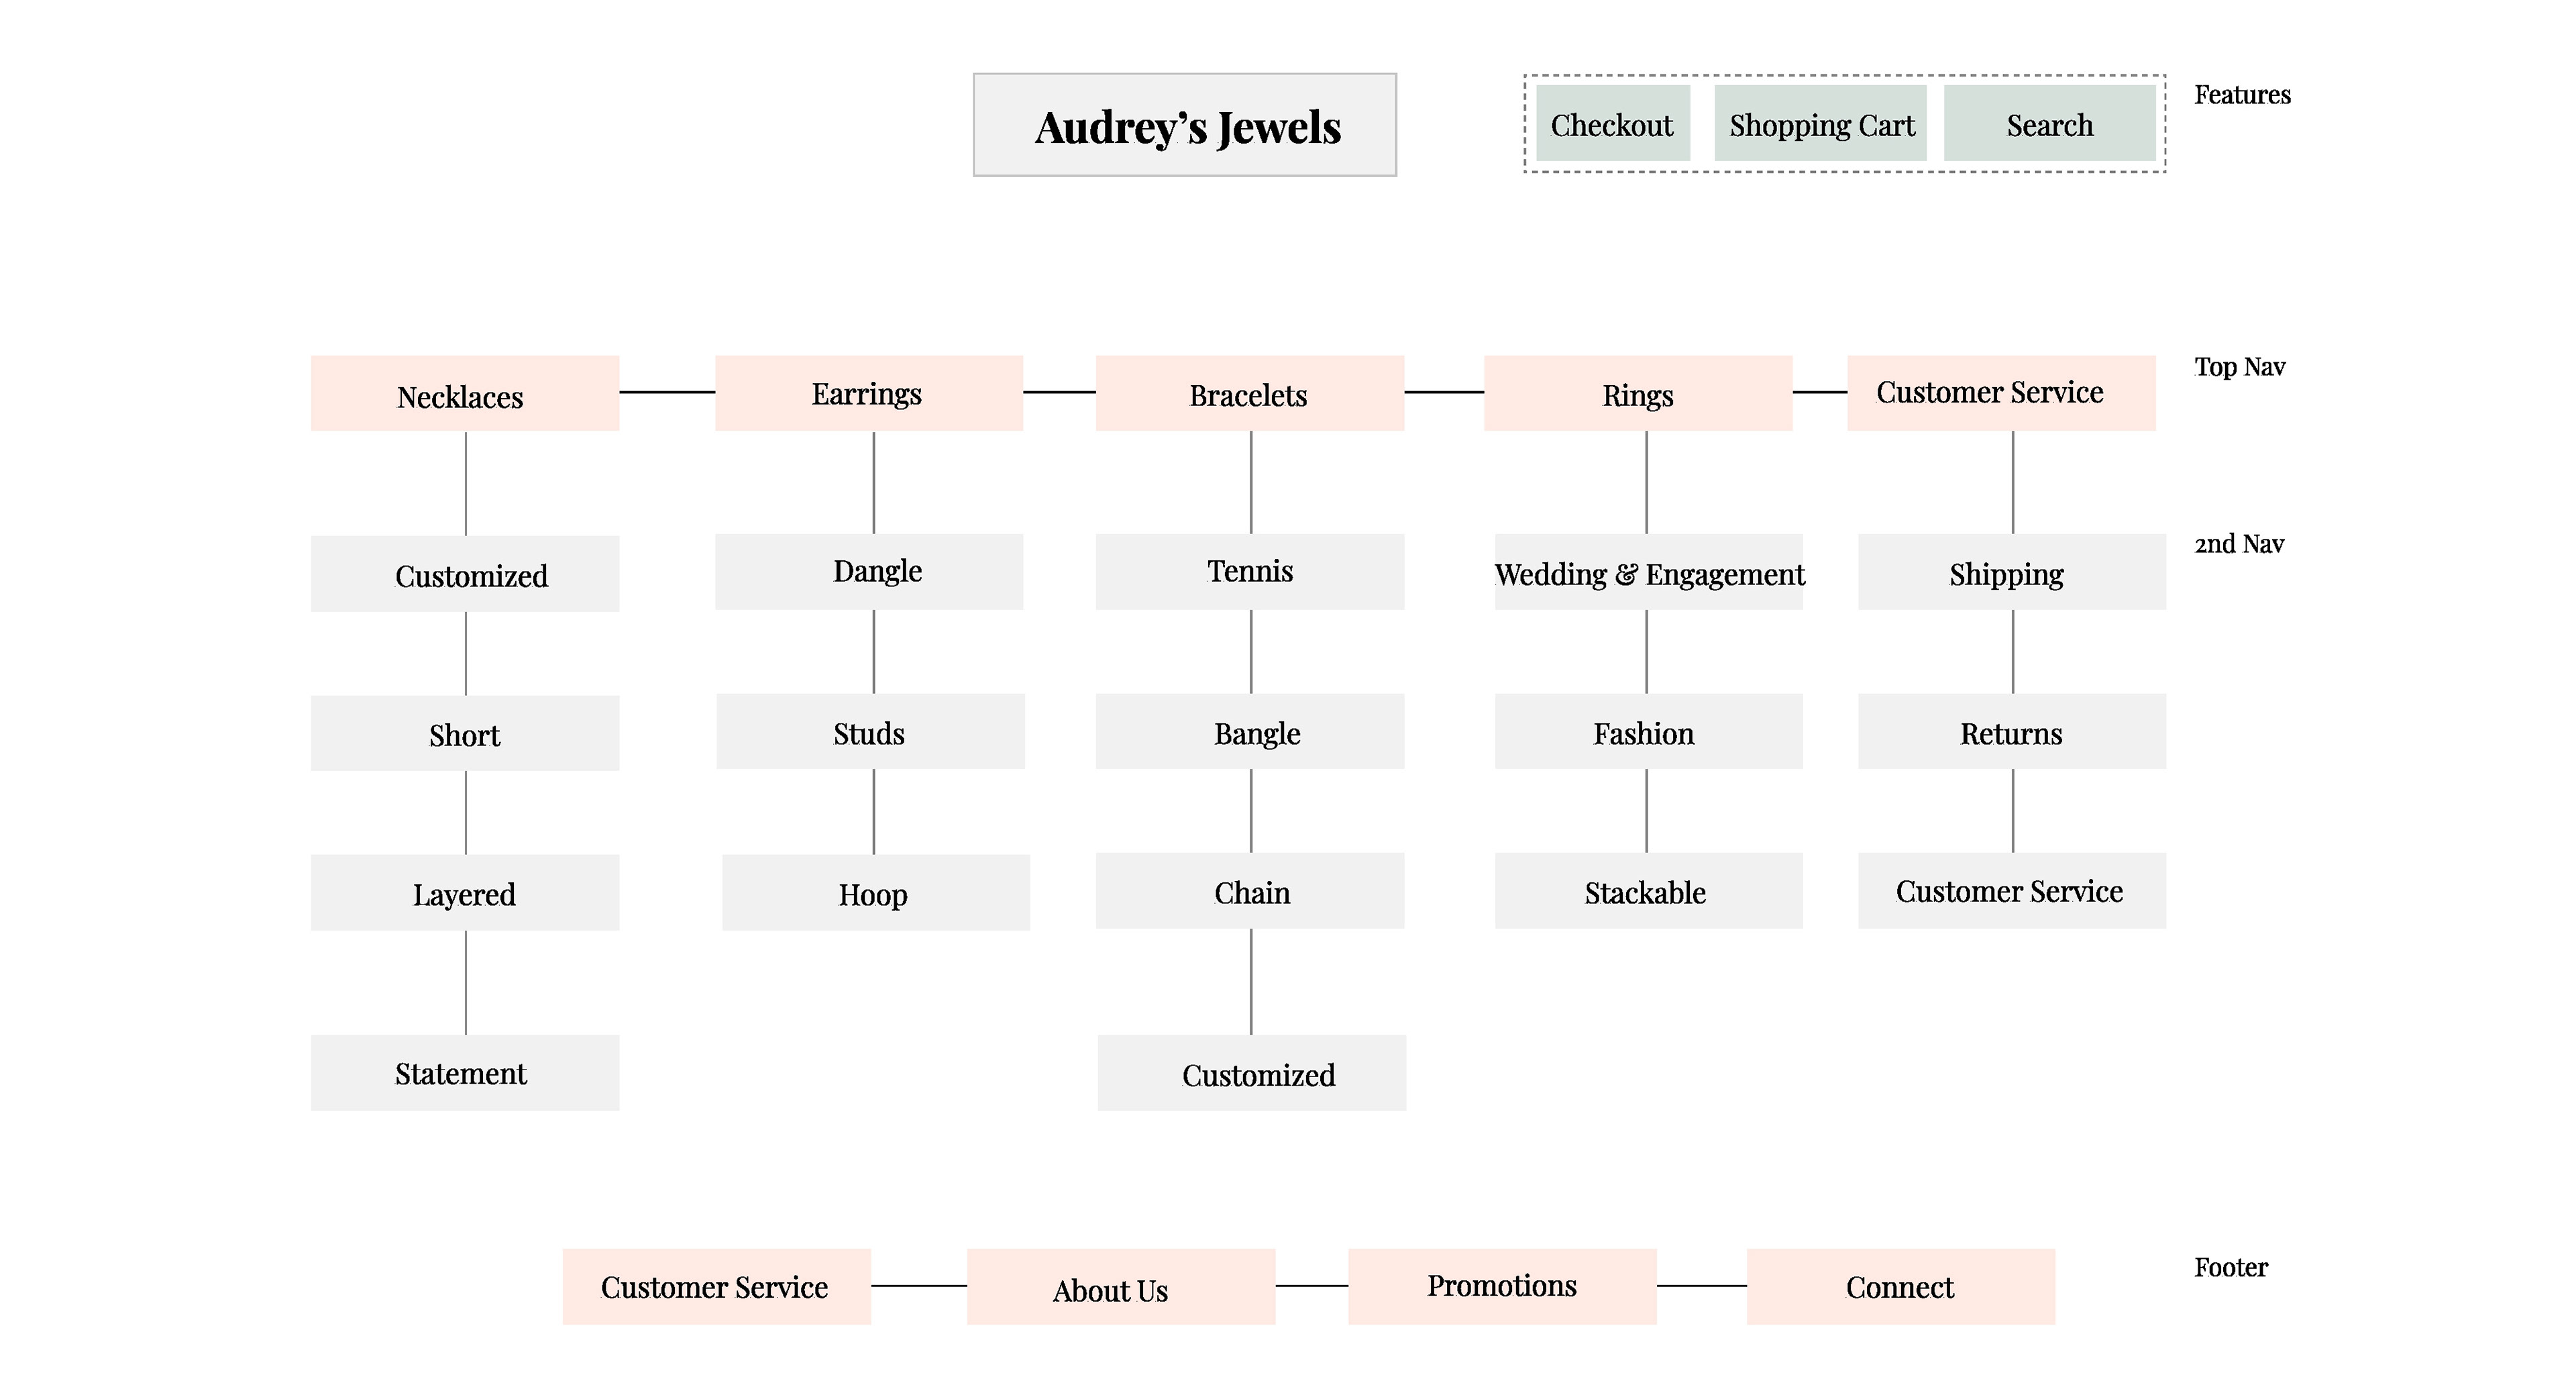Open the Necklaces top nav item
The image size is (2576, 1395).
pyautogui.click(x=464, y=394)
